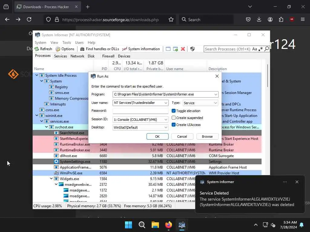Open File Explorer from taskbar
Screen dimensions: 310x232
pyautogui.click(x=155, y=225)
